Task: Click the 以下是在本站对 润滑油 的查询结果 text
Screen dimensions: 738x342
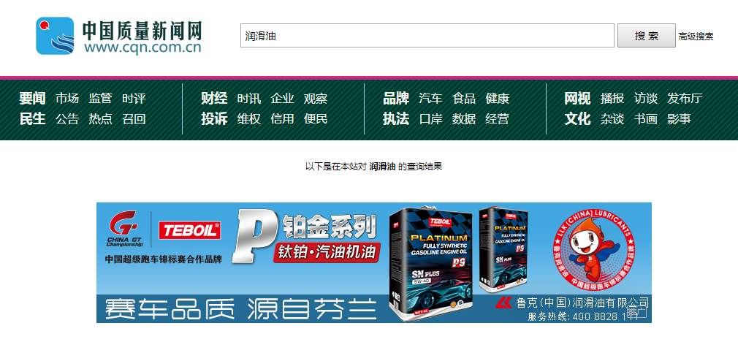Action: (x=374, y=166)
